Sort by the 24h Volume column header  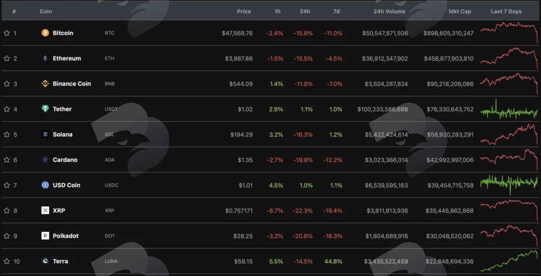click(x=390, y=12)
